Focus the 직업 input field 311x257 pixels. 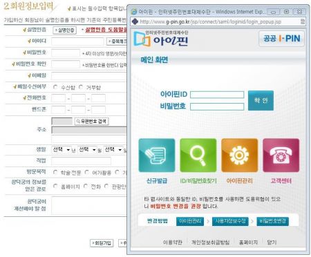81,161
